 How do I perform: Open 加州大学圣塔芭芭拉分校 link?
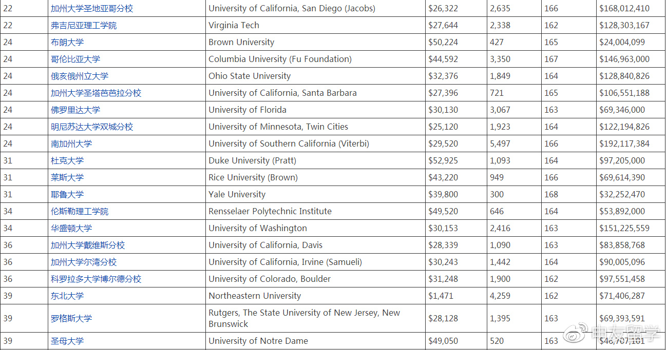pyautogui.click(x=96, y=93)
